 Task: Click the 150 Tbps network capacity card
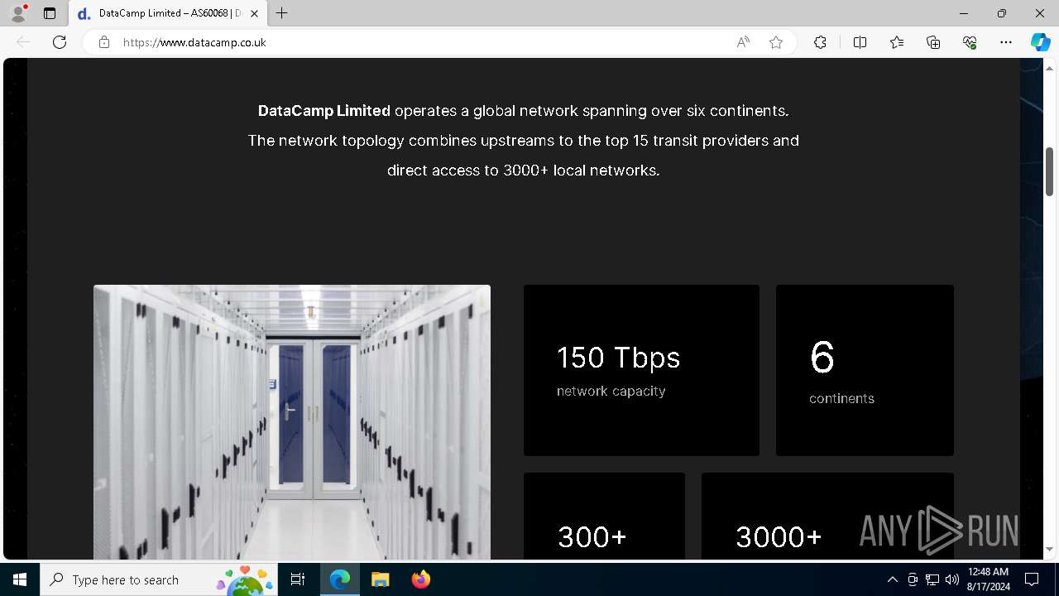[641, 370]
